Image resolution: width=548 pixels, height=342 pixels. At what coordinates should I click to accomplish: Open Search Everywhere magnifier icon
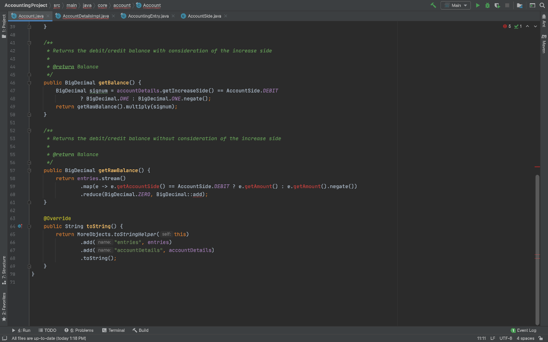click(542, 5)
